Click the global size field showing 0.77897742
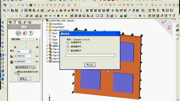 click(x=23, y=56)
